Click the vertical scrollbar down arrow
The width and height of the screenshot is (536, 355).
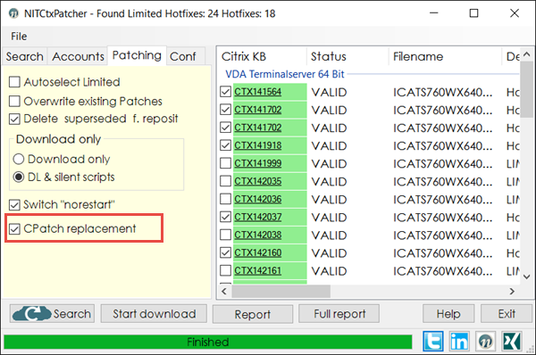point(527,277)
